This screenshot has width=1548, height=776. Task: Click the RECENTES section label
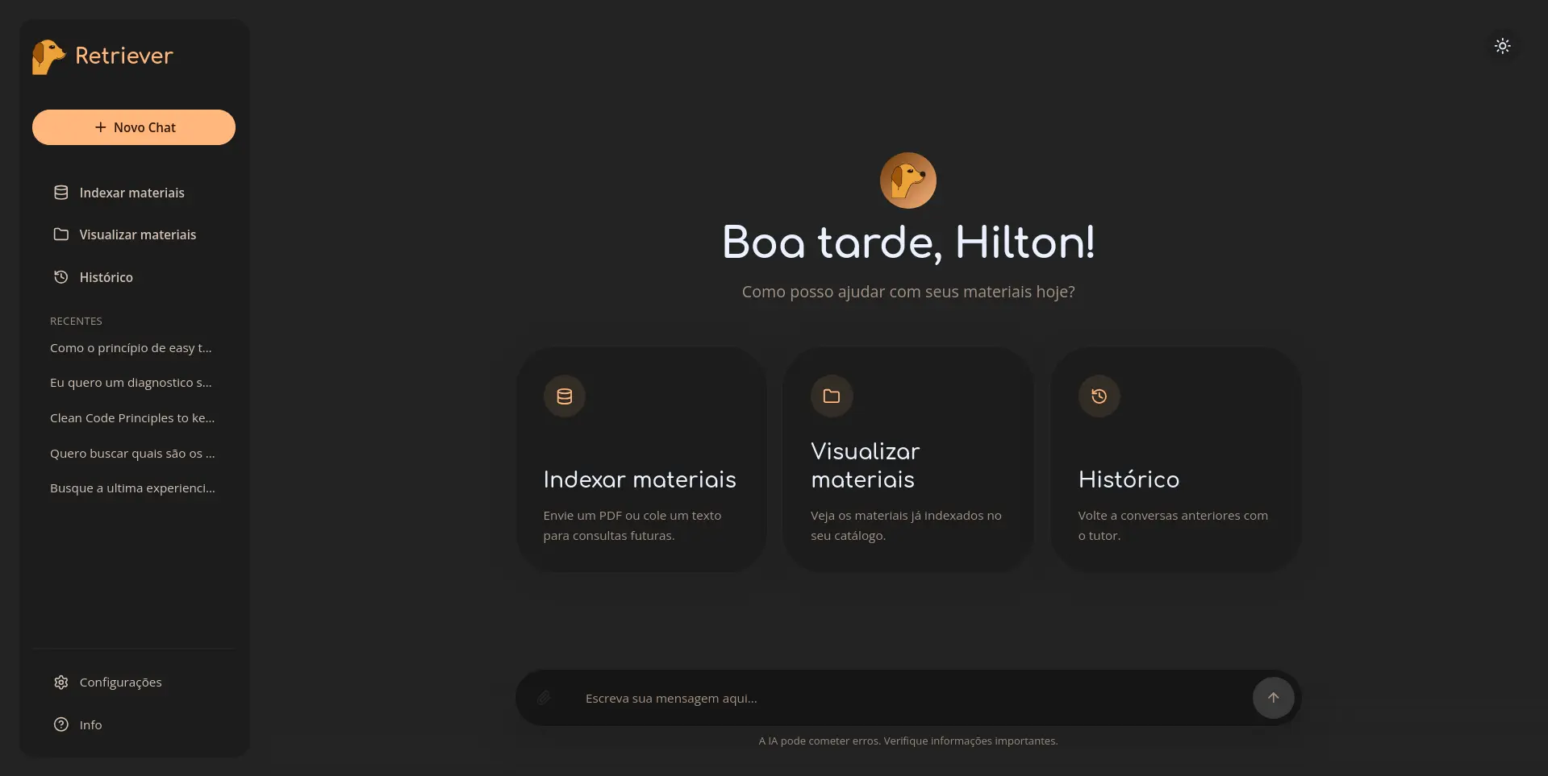pyautogui.click(x=76, y=322)
